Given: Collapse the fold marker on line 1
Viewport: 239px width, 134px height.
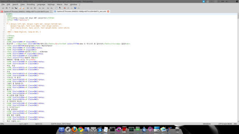Looking at the screenshot, I should click(5, 14).
